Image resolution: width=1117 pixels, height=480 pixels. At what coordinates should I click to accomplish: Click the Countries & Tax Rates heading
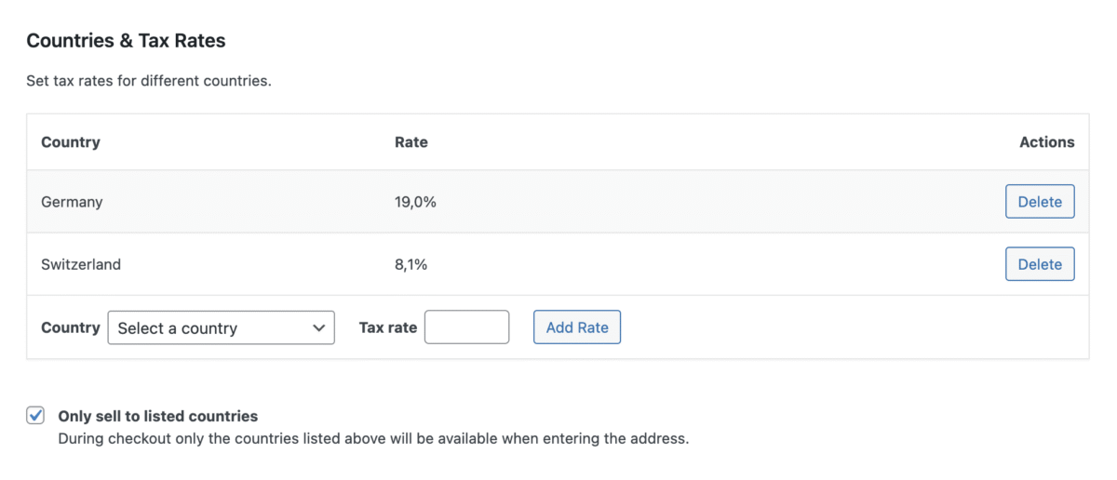126,41
